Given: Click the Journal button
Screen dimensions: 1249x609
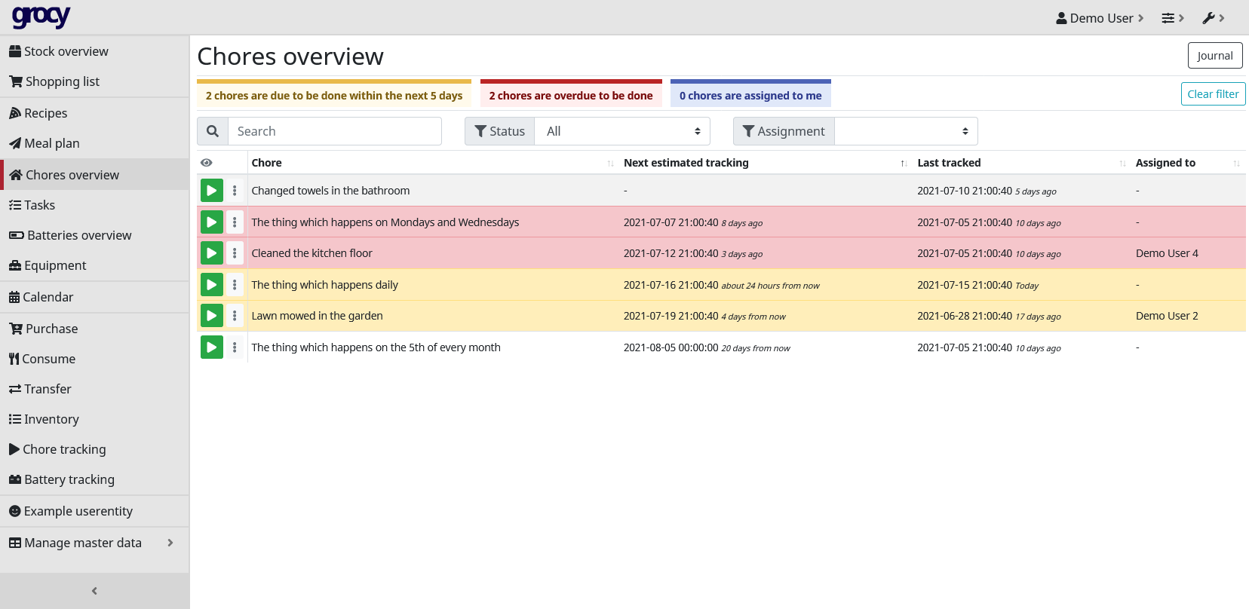Looking at the screenshot, I should pos(1214,56).
